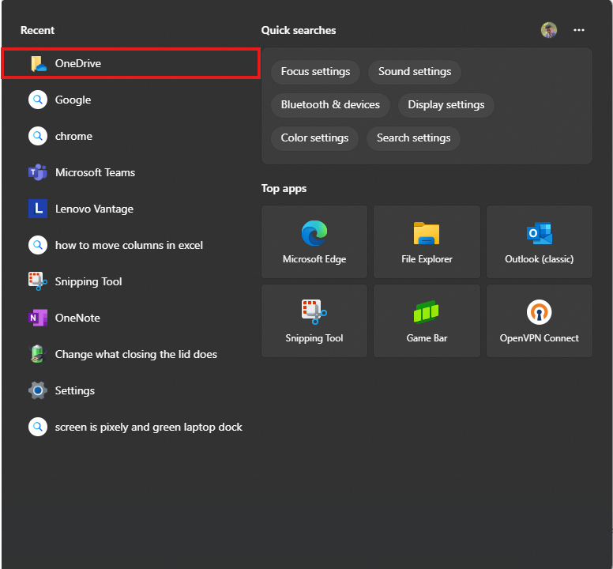Click the user profile avatar picture
Screen dimensions: 613x569
pyautogui.click(x=549, y=30)
